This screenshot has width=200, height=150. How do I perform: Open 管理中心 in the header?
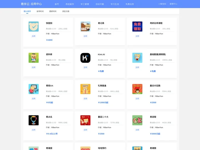click(x=173, y=4)
